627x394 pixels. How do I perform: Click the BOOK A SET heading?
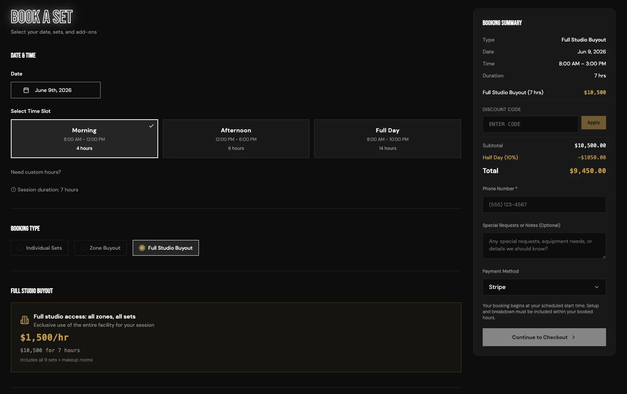[x=42, y=17]
